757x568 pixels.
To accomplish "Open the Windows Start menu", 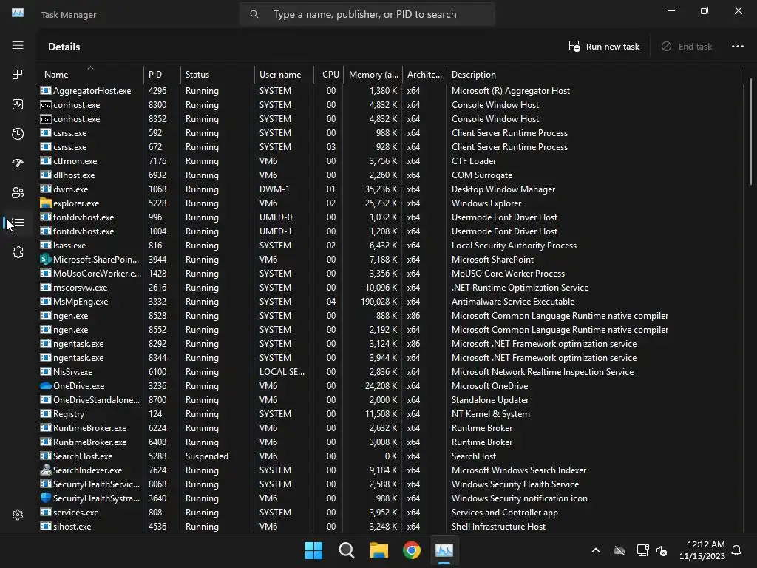I will (x=313, y=550).
